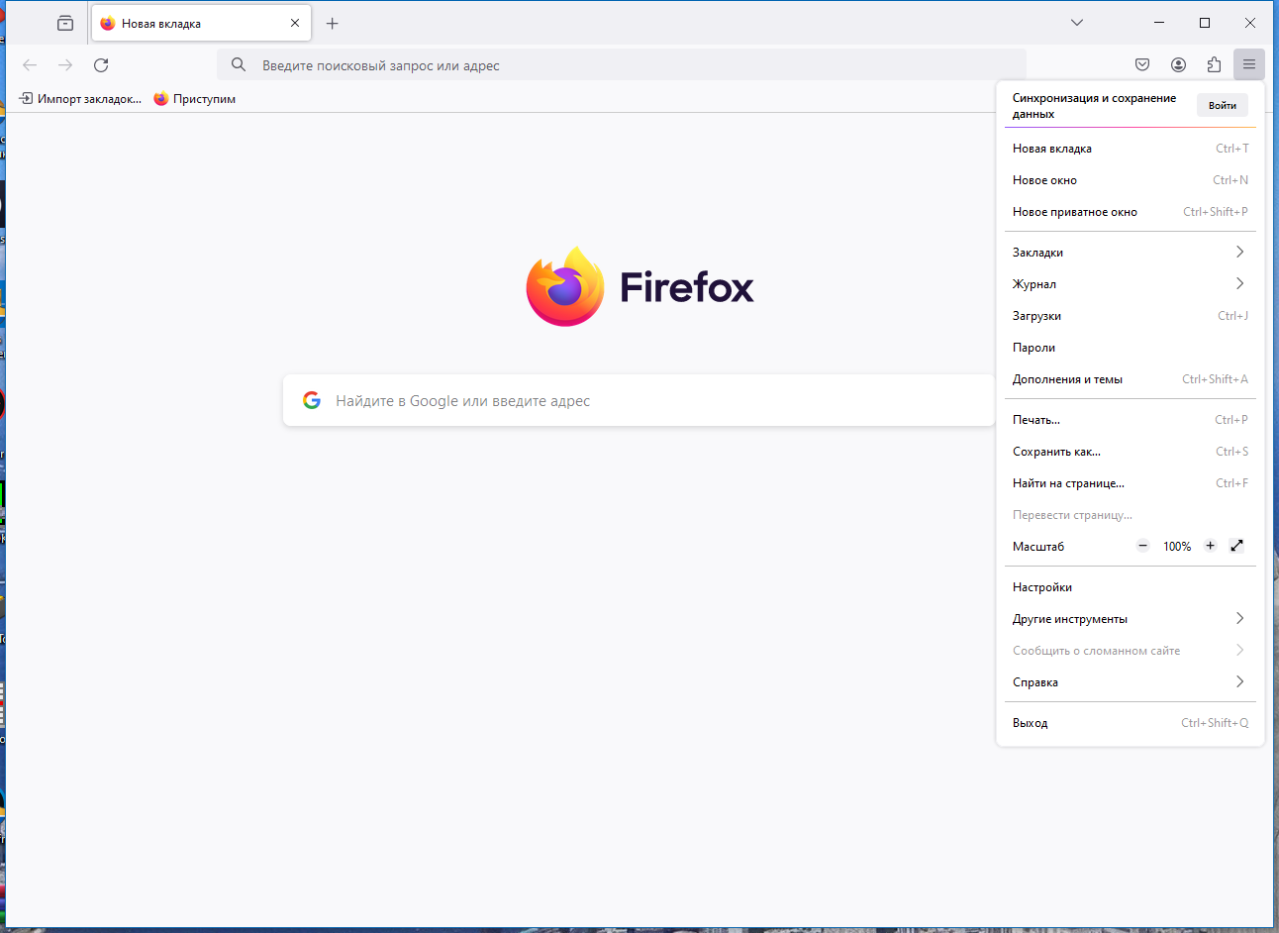Select Новое окно menu item
Viewport: 1279px width, 933px height.
coord(1131,180)
